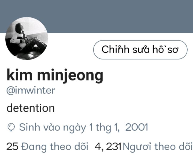Open the gray header banner image

click(x=96, y=17)
